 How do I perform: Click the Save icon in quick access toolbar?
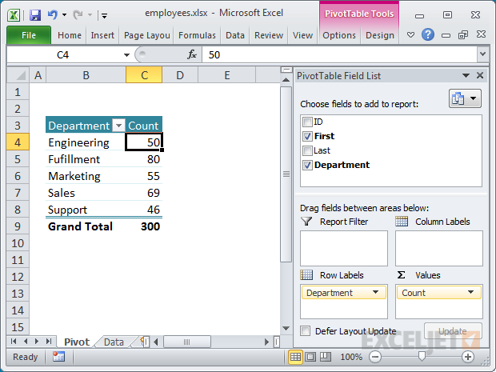click(x=34, y=14)
